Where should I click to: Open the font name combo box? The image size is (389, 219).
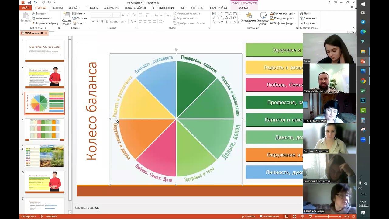point(102,15)
